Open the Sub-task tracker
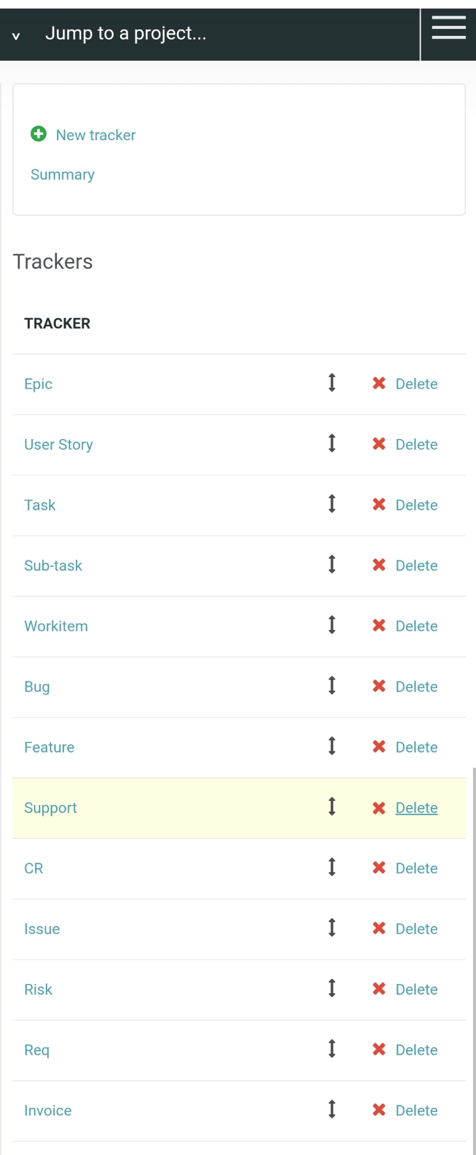Image resolution: width=476 pixels, height=1155 pixels. tap(53, 566)
